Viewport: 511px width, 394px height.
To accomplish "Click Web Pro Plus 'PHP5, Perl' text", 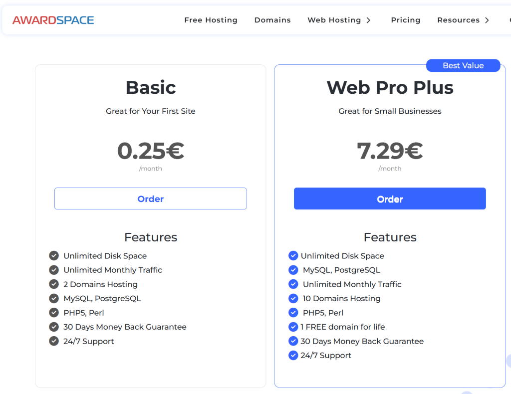I will [323, 313].
